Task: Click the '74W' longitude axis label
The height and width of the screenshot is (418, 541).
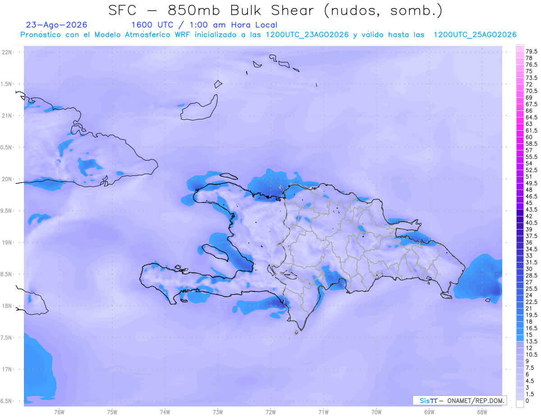Action: [x=165, y=412]
